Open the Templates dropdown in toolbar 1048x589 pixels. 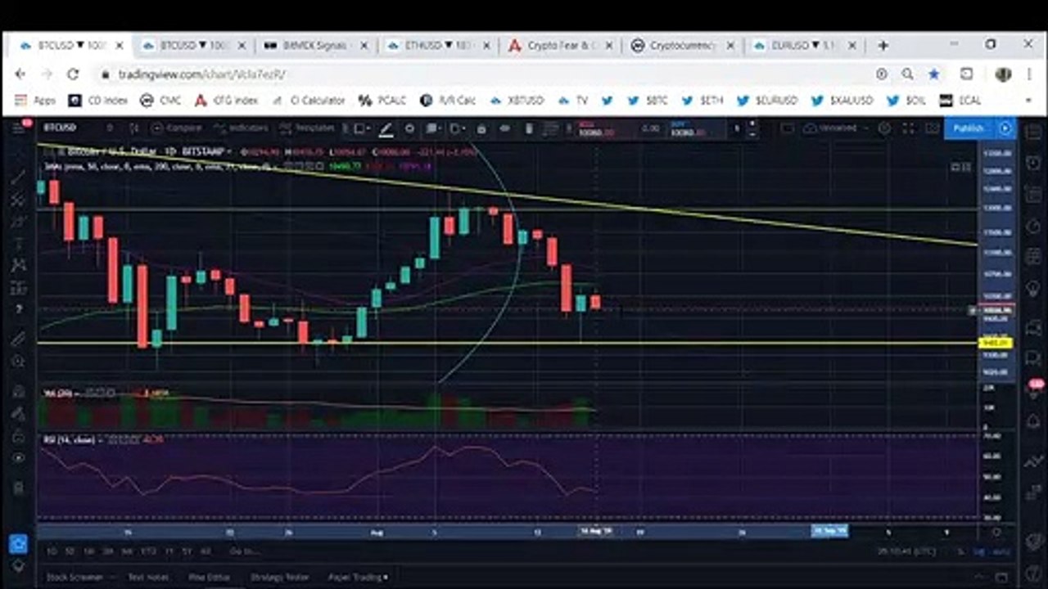click(307, 128)
